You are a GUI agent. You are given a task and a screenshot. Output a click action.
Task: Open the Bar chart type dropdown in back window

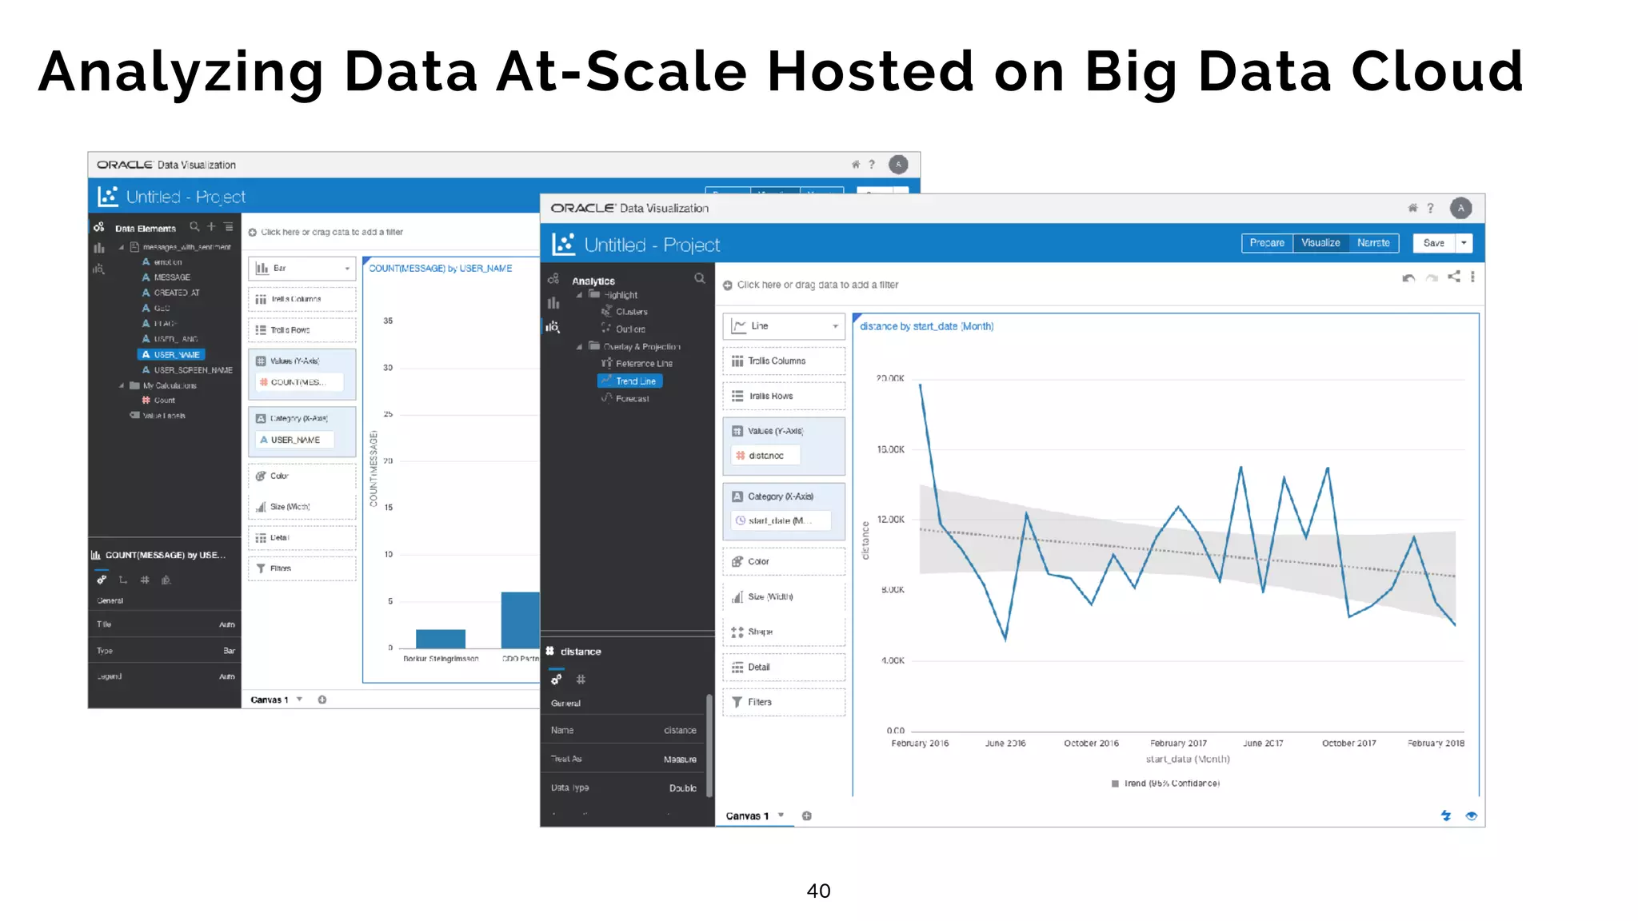pyautogui.click(x=302, y=269)
